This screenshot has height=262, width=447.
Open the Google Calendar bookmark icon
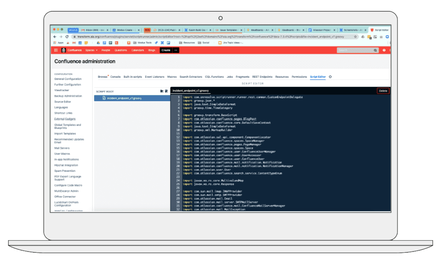tap(80, 43)
